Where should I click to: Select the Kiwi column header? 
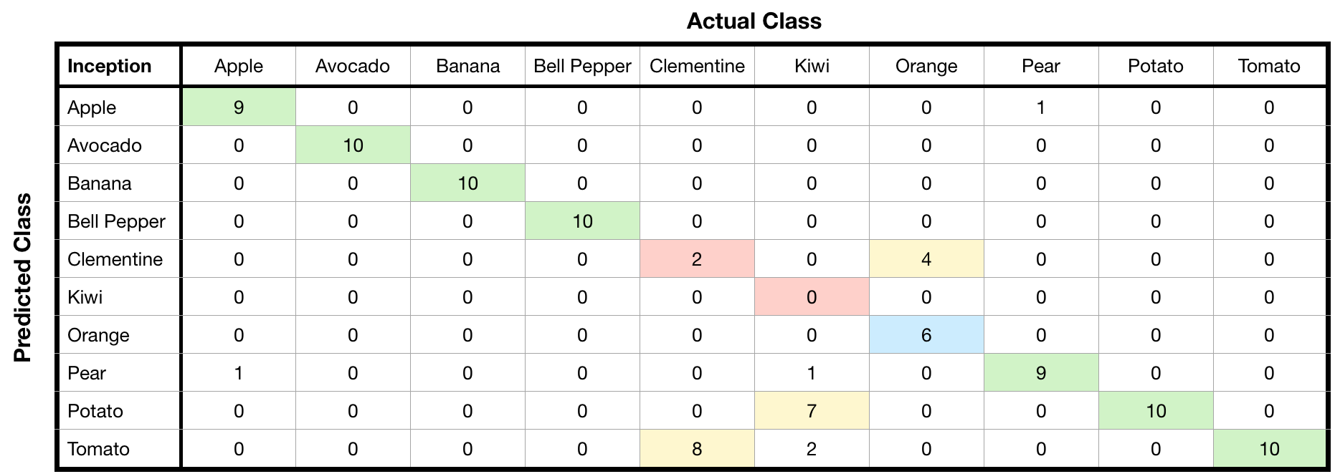tap(812, 66)
